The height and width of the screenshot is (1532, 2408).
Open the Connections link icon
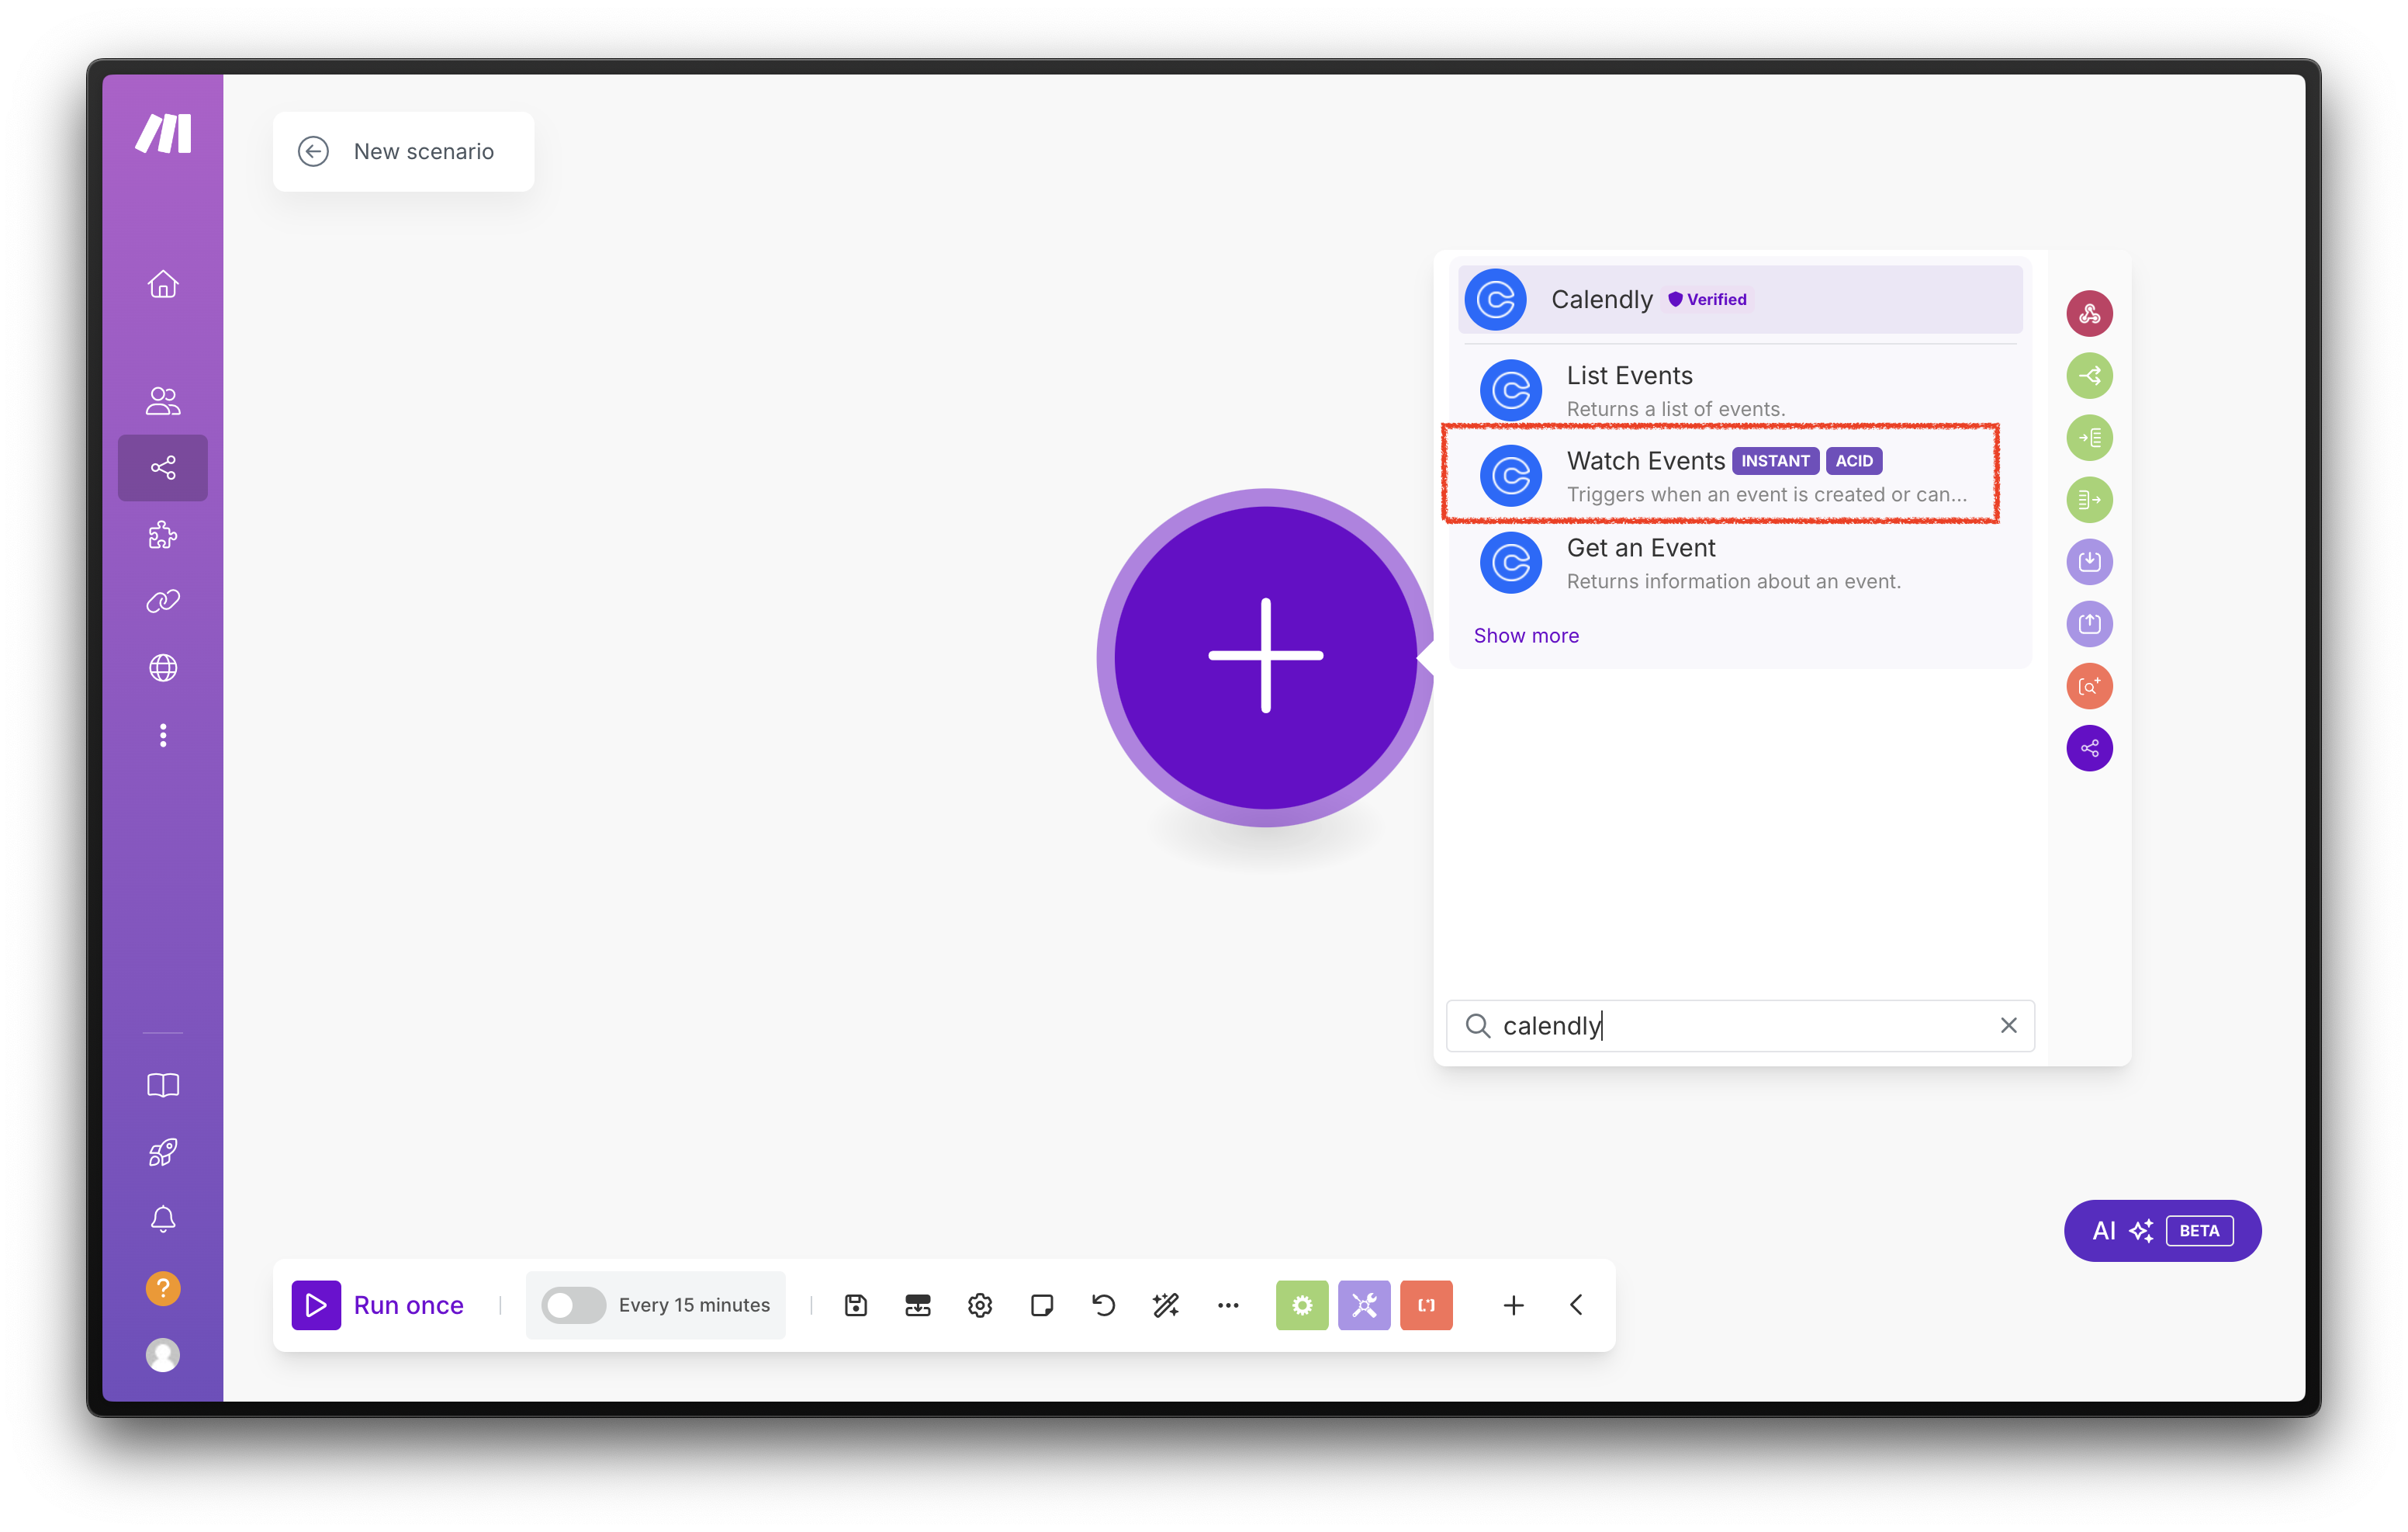(x=163, y=601)
